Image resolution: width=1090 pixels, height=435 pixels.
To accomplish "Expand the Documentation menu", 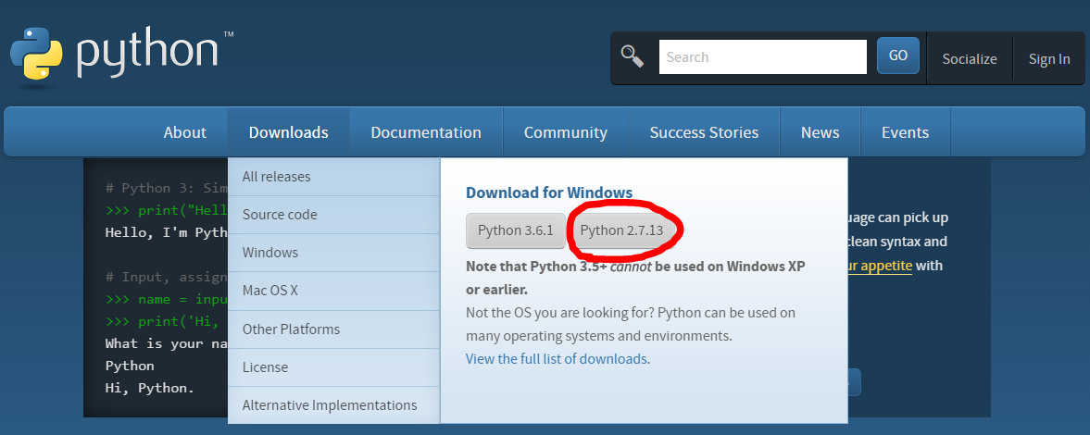I will click(425, 132).
